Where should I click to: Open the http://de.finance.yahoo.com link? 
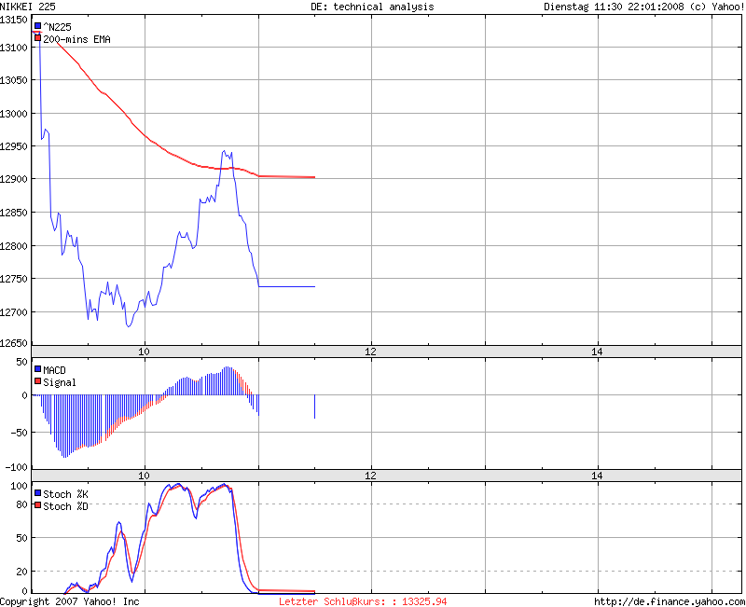[670, 601]
